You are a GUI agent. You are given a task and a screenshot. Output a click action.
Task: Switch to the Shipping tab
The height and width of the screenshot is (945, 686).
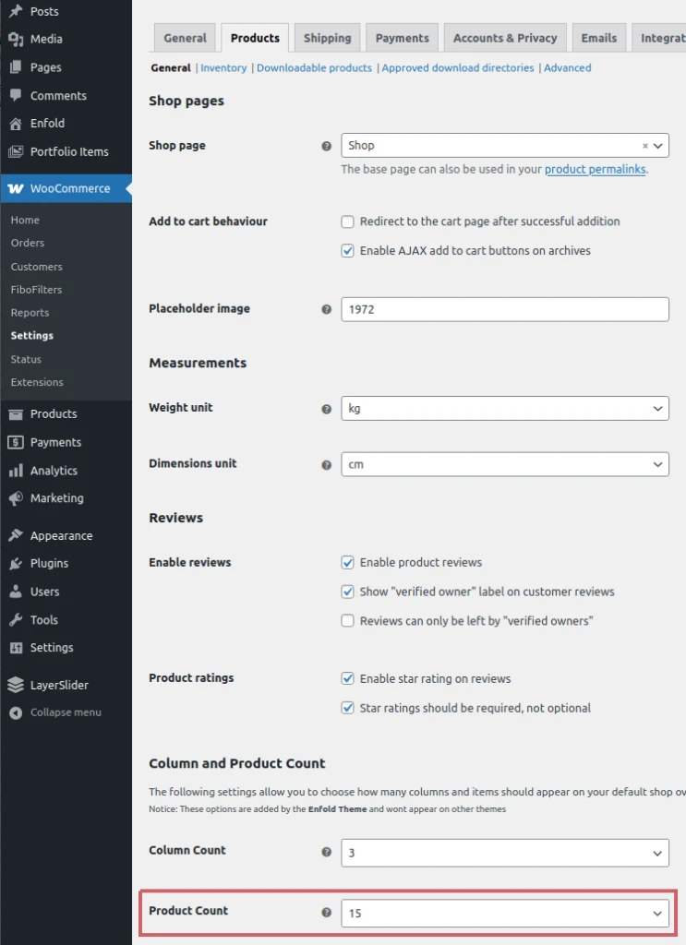point(327,38)
